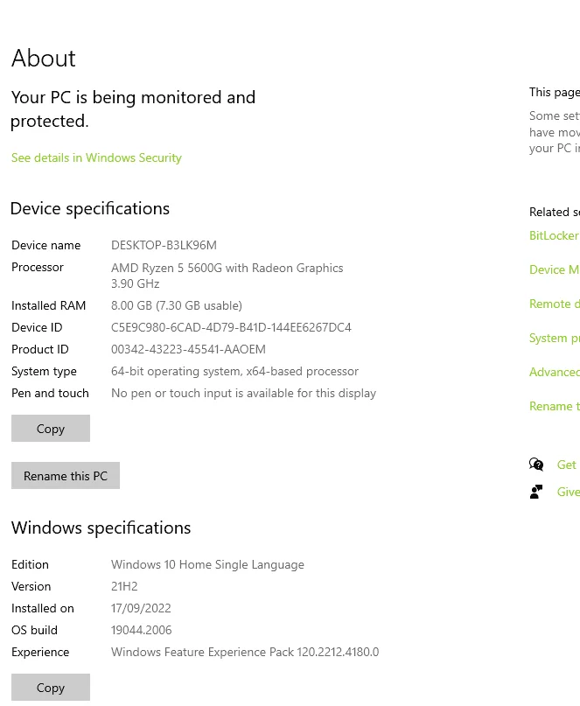Screen dimensions: 580x706
Task: Select installed on date 17/09/2022
Action: tap(141, 608)
